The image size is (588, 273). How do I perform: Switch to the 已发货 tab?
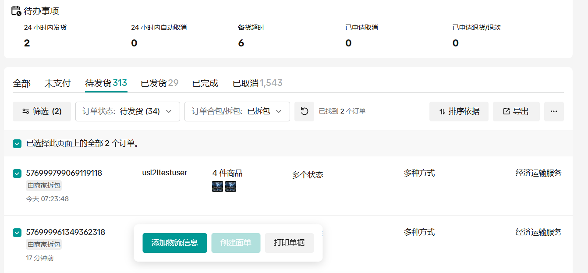(x=159, y=83)
